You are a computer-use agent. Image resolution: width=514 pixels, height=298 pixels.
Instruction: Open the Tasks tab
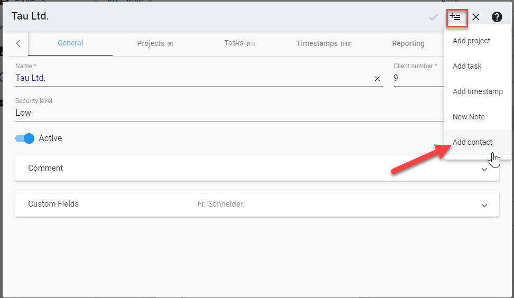(239, 43)
